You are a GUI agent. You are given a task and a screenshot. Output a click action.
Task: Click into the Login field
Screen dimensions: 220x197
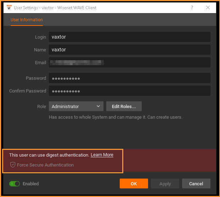click(130, 37)
